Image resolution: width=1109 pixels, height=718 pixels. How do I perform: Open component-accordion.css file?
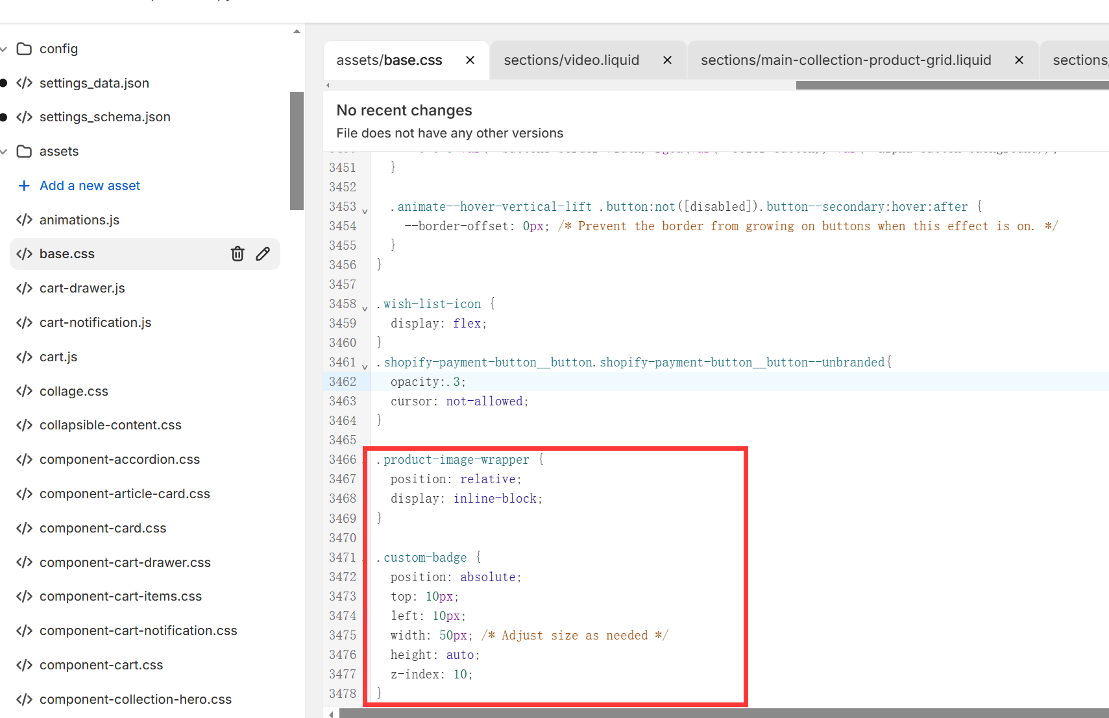pyautogui.click(x=119, y=459)
